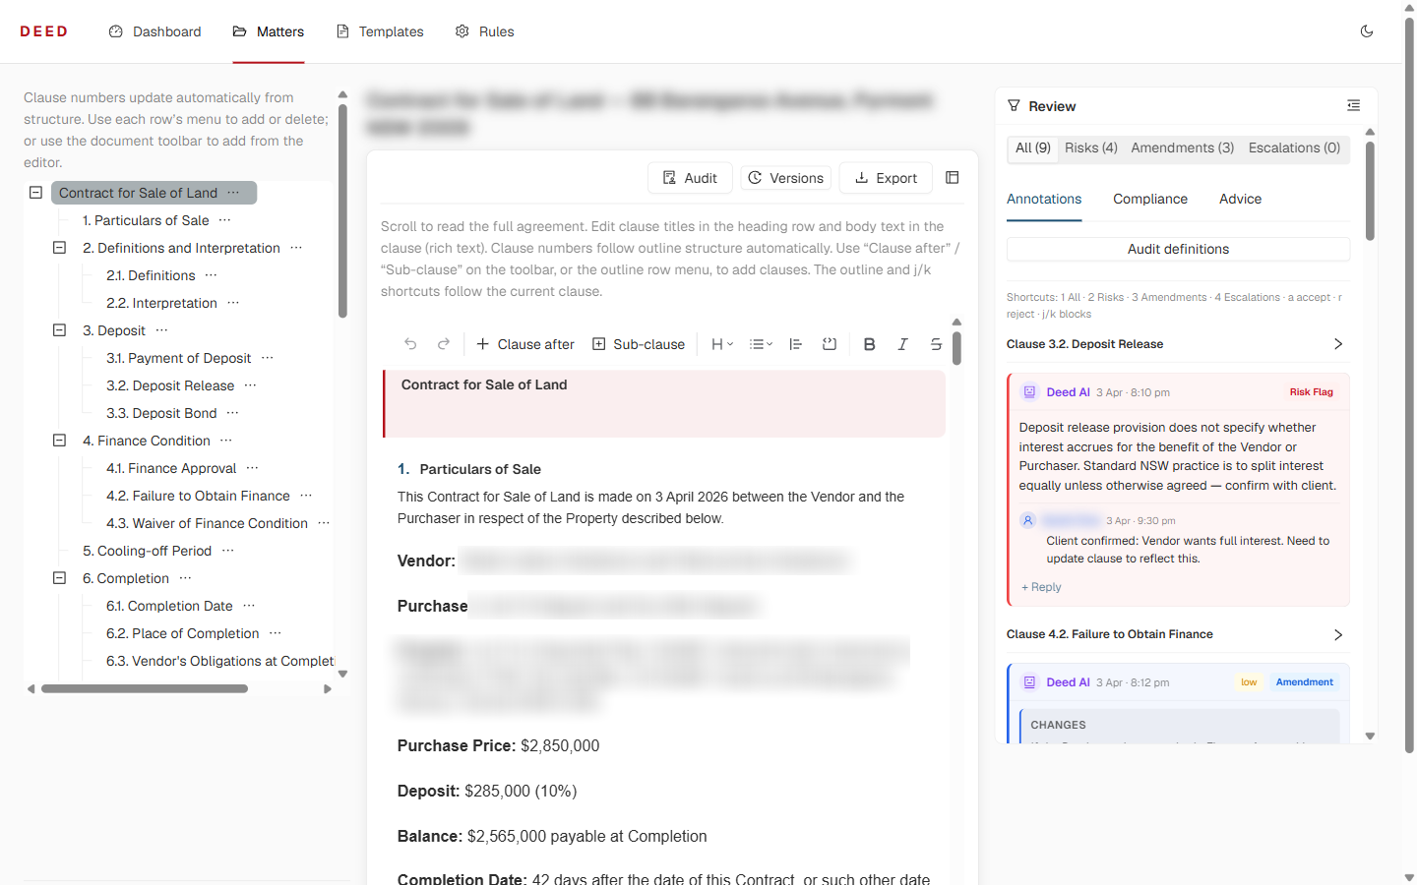Viewport: 1417px width, 885px height.
Task: Open Clause 3.2. Deposit Release chevron
Action: tap(1337, 344)
